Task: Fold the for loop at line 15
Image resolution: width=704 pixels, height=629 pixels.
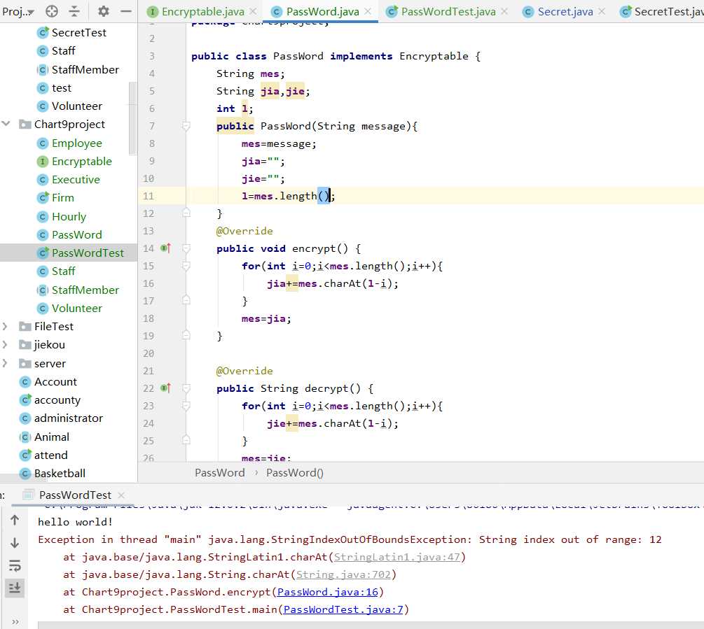Action: pos(186,266)
